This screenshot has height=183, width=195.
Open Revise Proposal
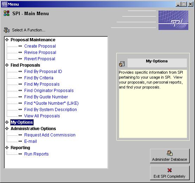click(x=40, y=53)
